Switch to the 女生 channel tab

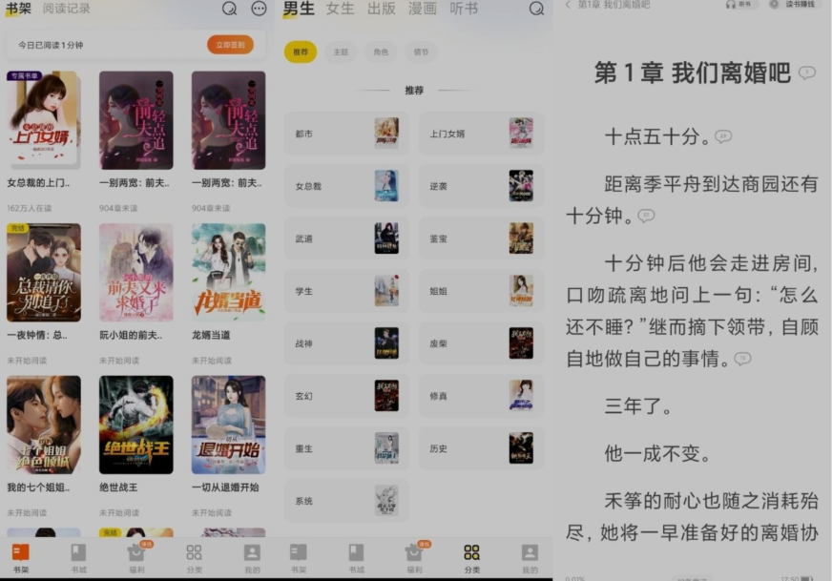pos(340,9)
